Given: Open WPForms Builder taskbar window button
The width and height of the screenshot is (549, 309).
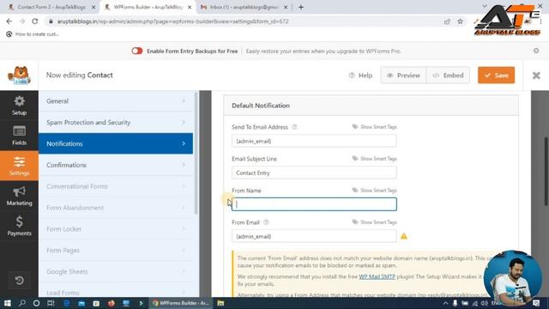Looking at the screenshot, I should click(x=181, y=303).
